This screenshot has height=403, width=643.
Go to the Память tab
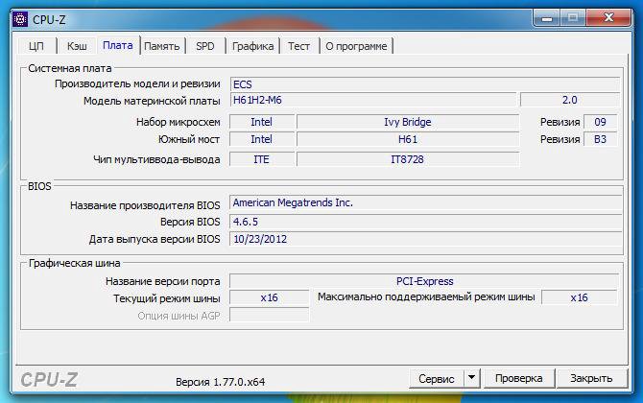point(161,46)
